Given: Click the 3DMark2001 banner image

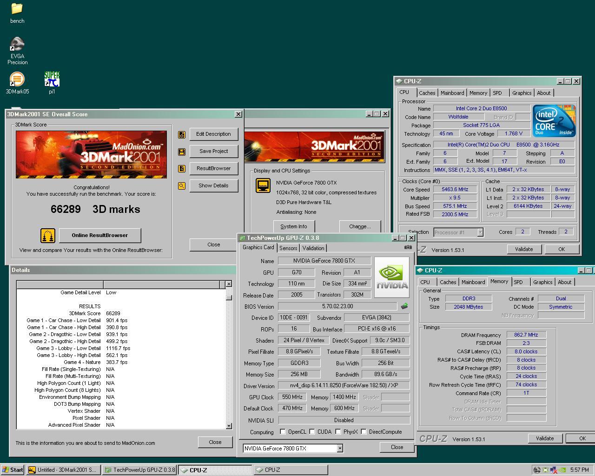Looking at the screenshot, I should click(91, 154).
